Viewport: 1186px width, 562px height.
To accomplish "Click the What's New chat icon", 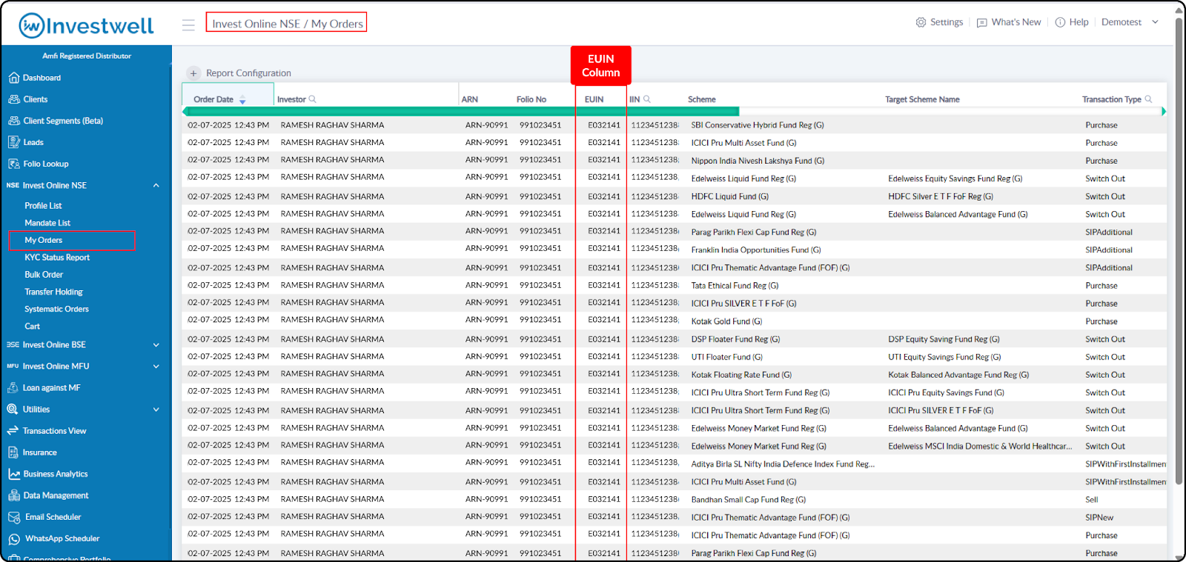I will tap(982, 23).
